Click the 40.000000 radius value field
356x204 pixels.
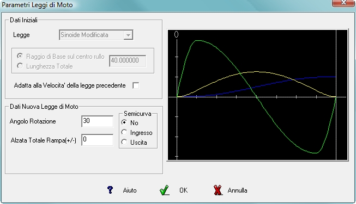pos(128,61)
